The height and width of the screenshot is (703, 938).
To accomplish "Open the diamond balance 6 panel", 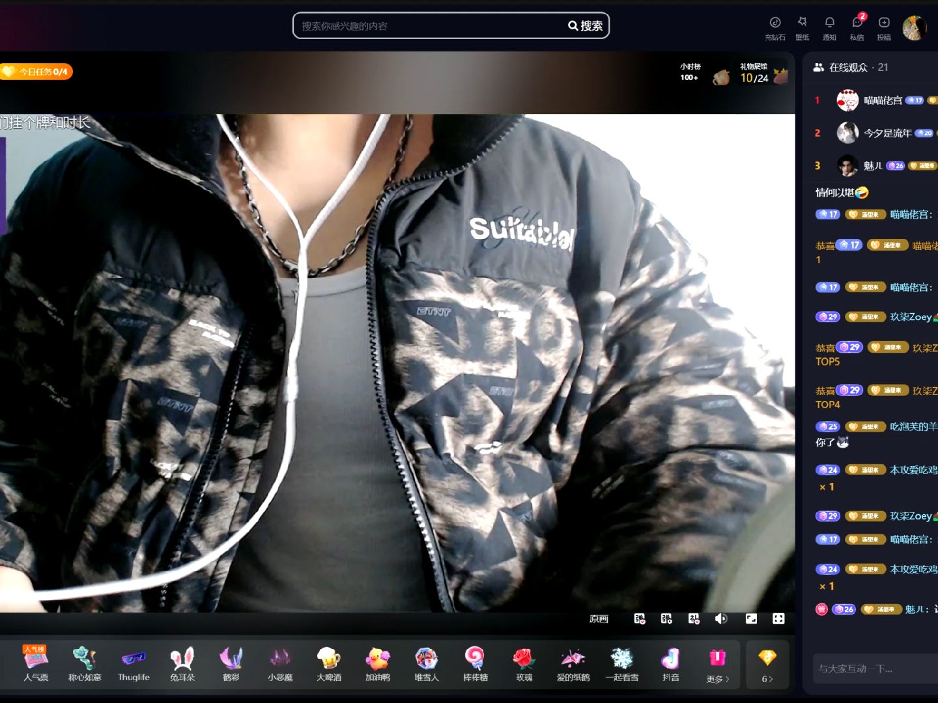I will (767, 665).
